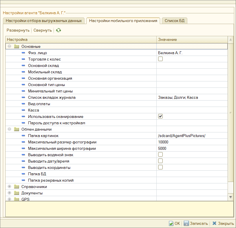
Task: Enable the Торговля с колес checkbox
Action: [x=160, y=59]
